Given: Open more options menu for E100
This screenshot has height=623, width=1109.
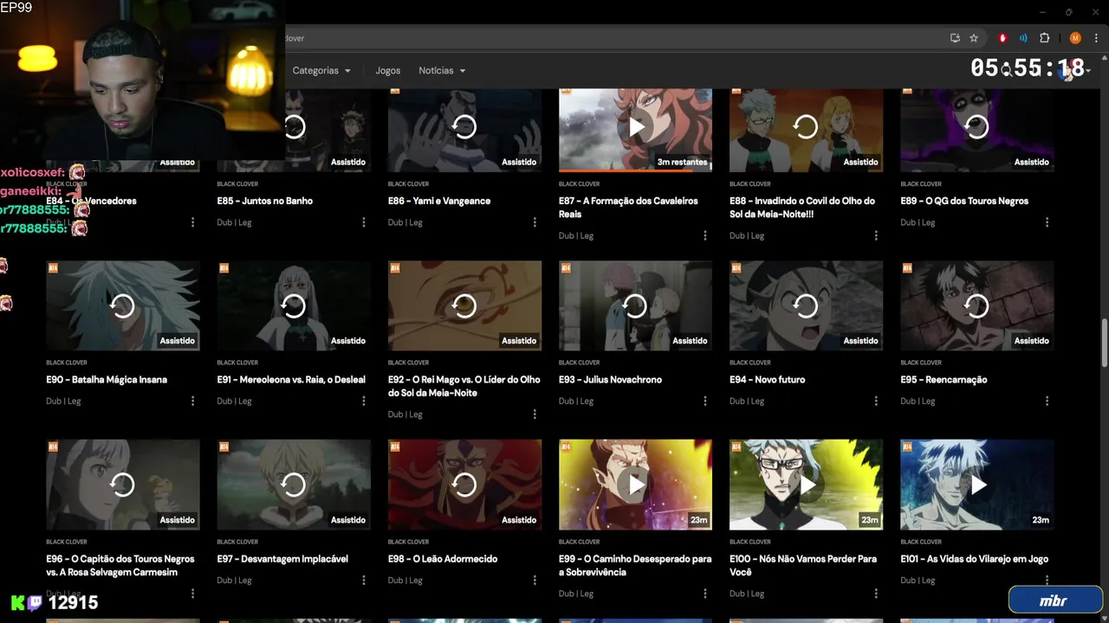Looking at the screenshot, I should pos(876,594).
